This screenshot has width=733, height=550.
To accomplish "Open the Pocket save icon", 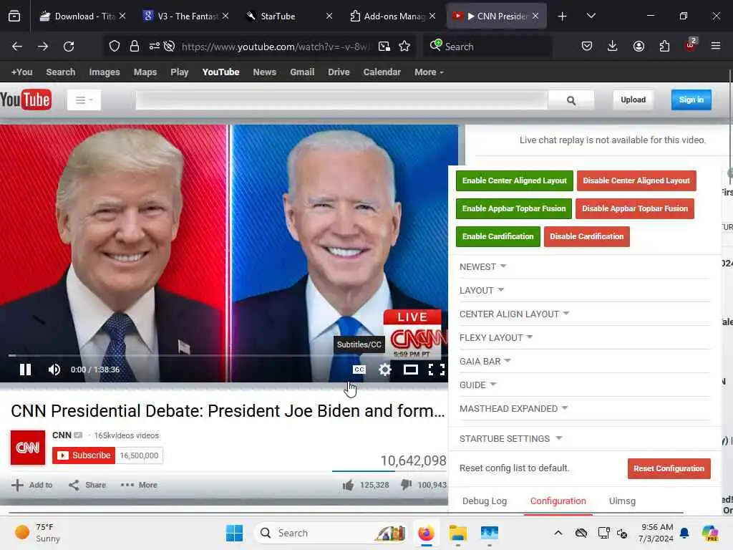I will [587, 46].
